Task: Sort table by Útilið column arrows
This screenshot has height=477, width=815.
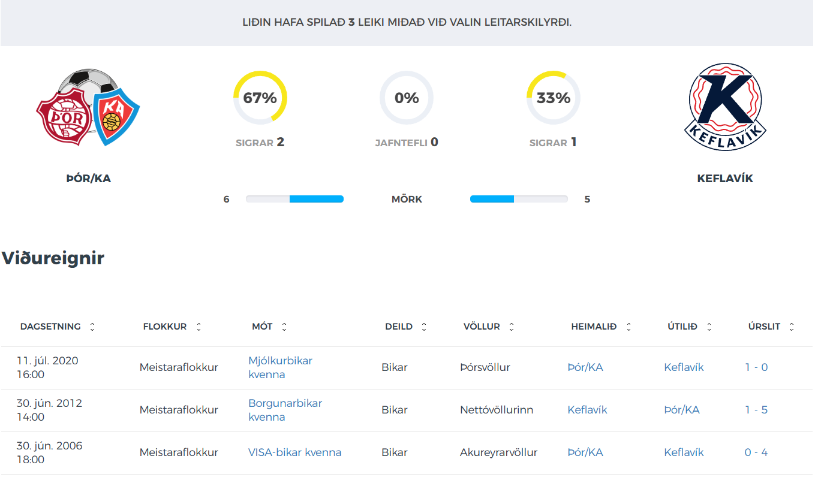Action: point(709,327)
